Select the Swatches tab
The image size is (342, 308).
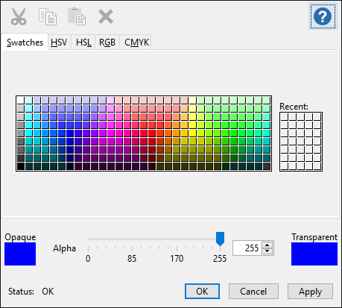25,43
